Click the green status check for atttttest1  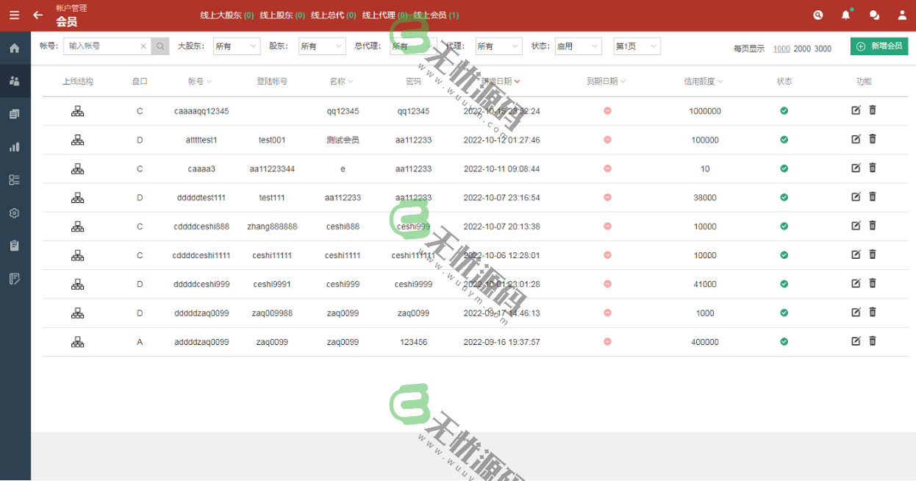pyautogui.click(x=784, y=139)
